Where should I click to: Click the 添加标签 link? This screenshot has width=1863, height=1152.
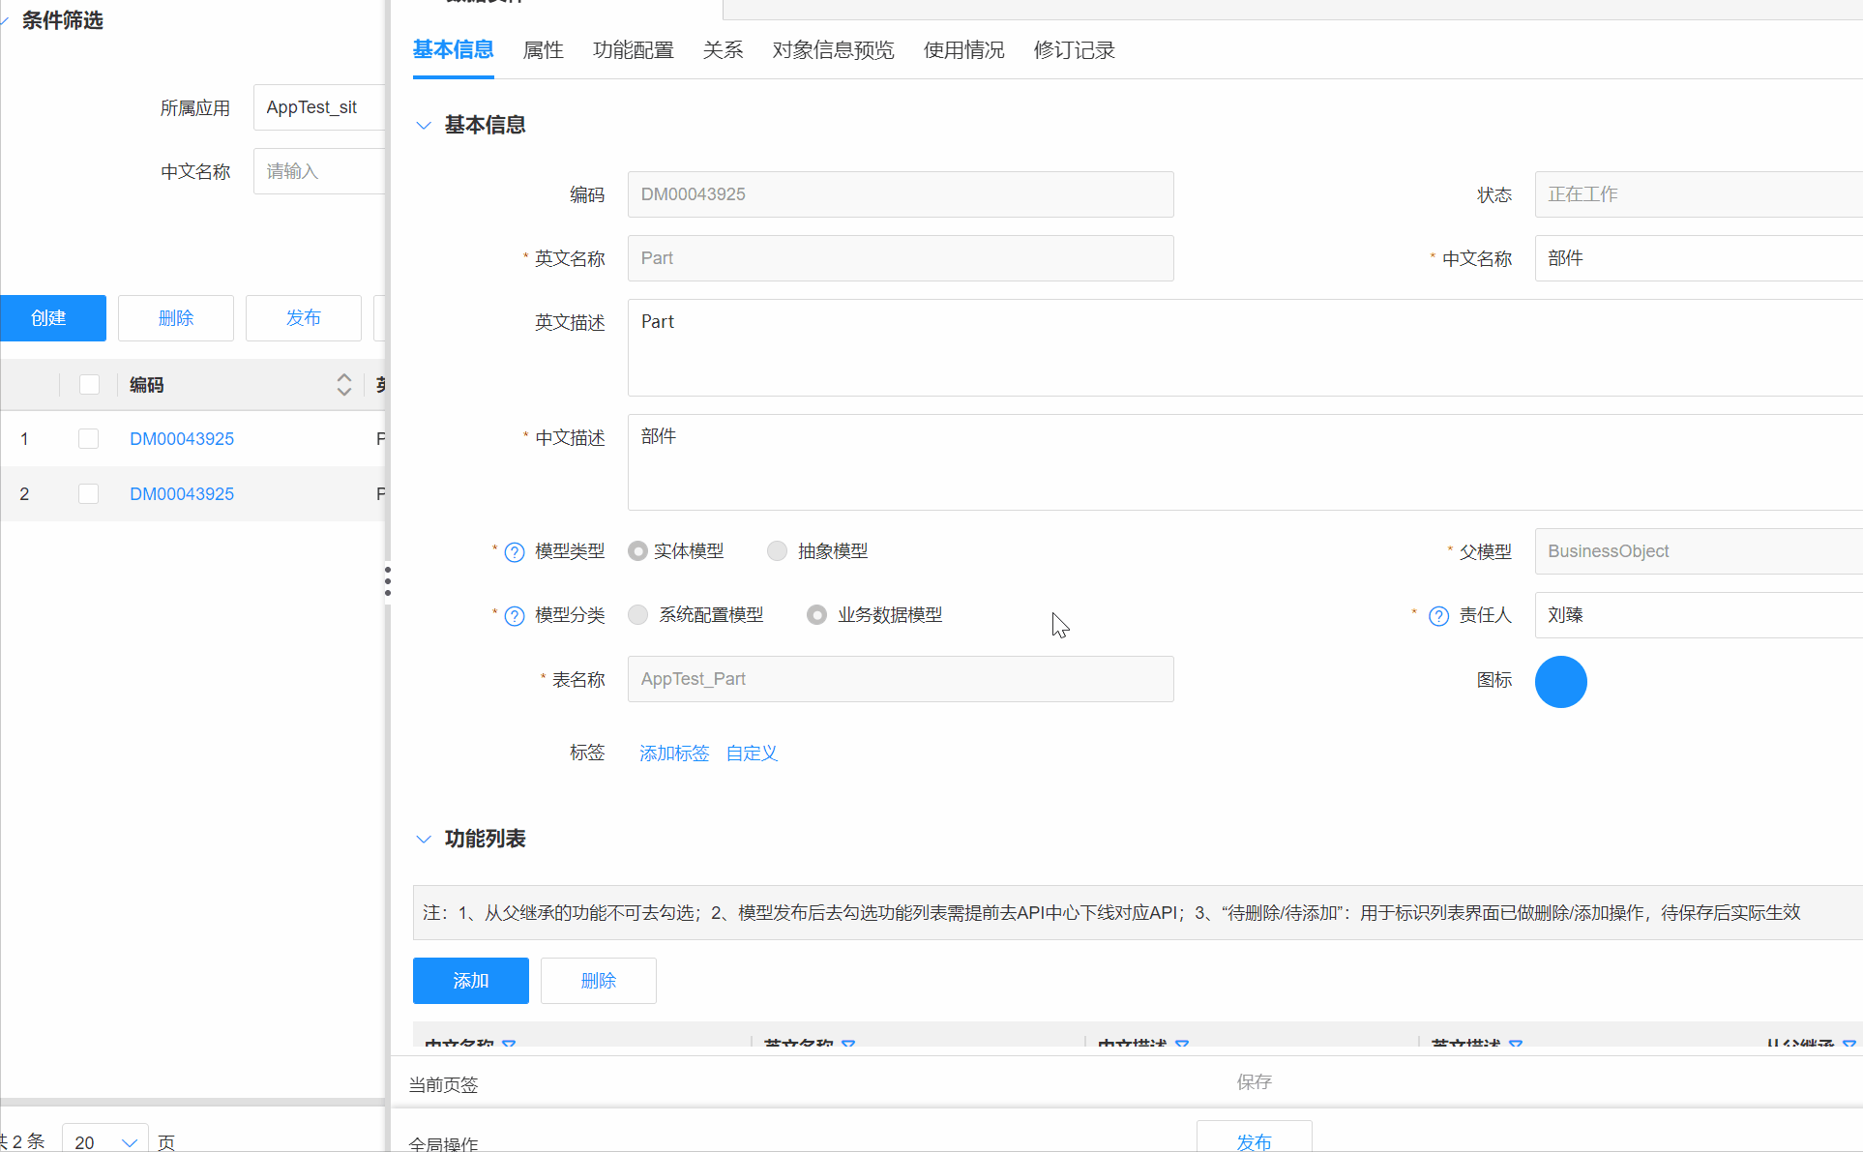point(673,753)
